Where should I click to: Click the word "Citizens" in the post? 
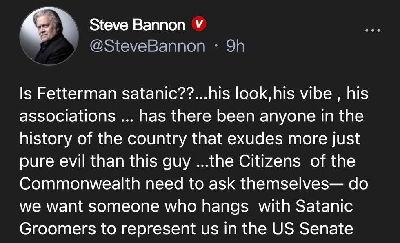coord(270,161)
